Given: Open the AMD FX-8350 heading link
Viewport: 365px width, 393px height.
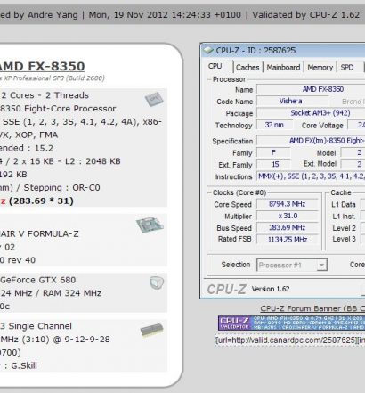Looking at the screenshot, I should [42, 66].
